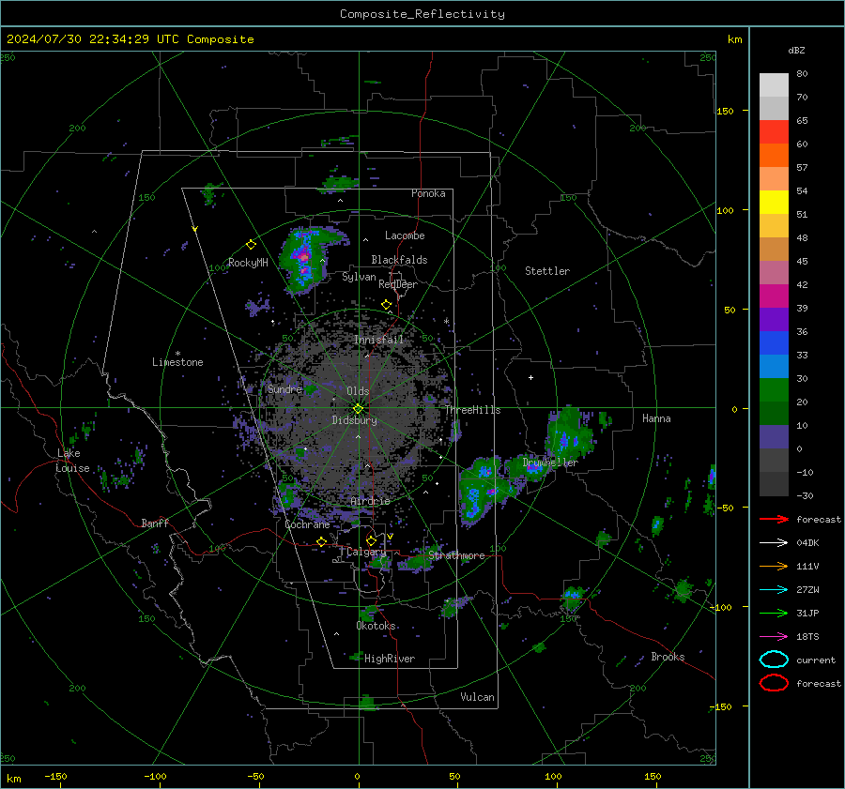
Task: Click the ThreeHills label
Action: point(472,410)
